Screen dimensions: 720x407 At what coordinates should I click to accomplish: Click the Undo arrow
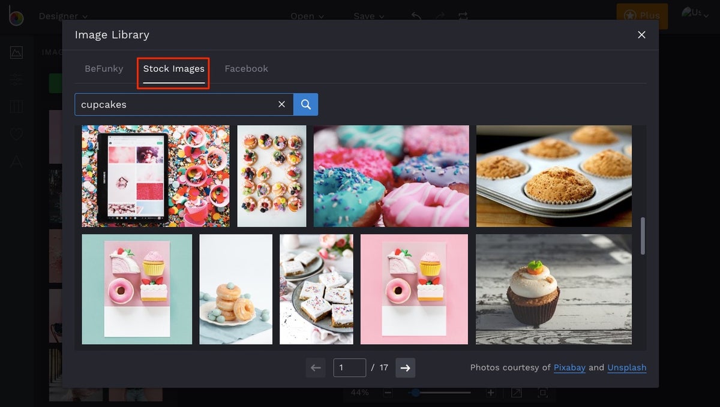[416, 16]
